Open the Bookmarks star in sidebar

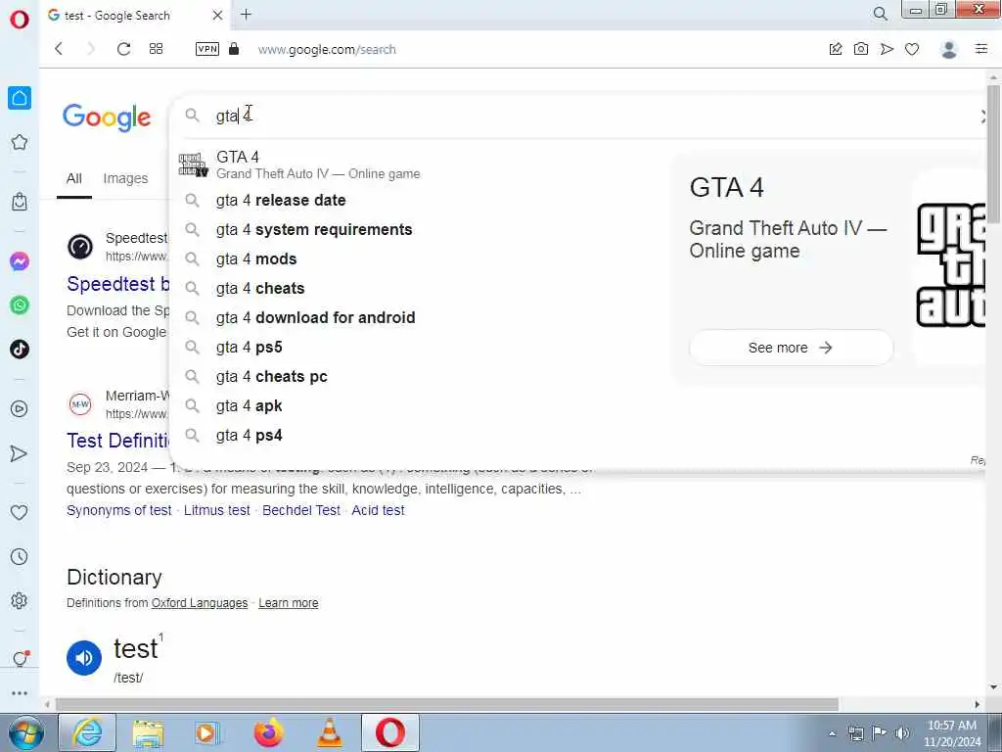coord(20,142)
